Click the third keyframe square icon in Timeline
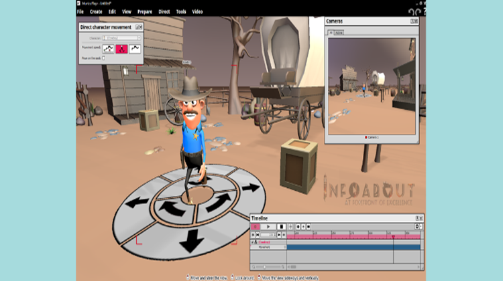The image size is (503, 281). (309, 227)
